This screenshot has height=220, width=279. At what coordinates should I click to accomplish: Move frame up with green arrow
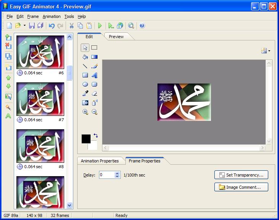[x=8, y=78]
